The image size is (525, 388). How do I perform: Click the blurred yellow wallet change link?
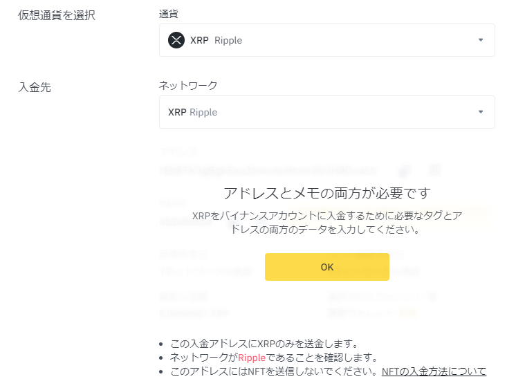pyautogui.click(x=408, y=313)
